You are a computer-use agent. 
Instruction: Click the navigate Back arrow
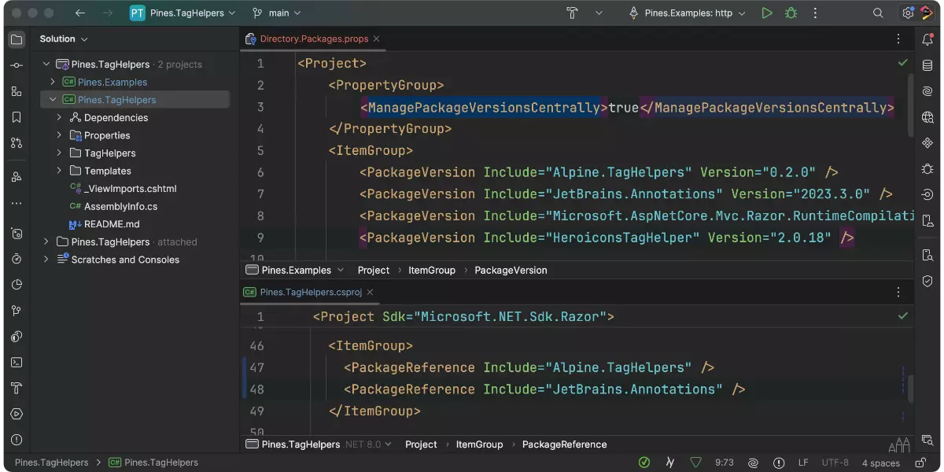pos(80,13)
